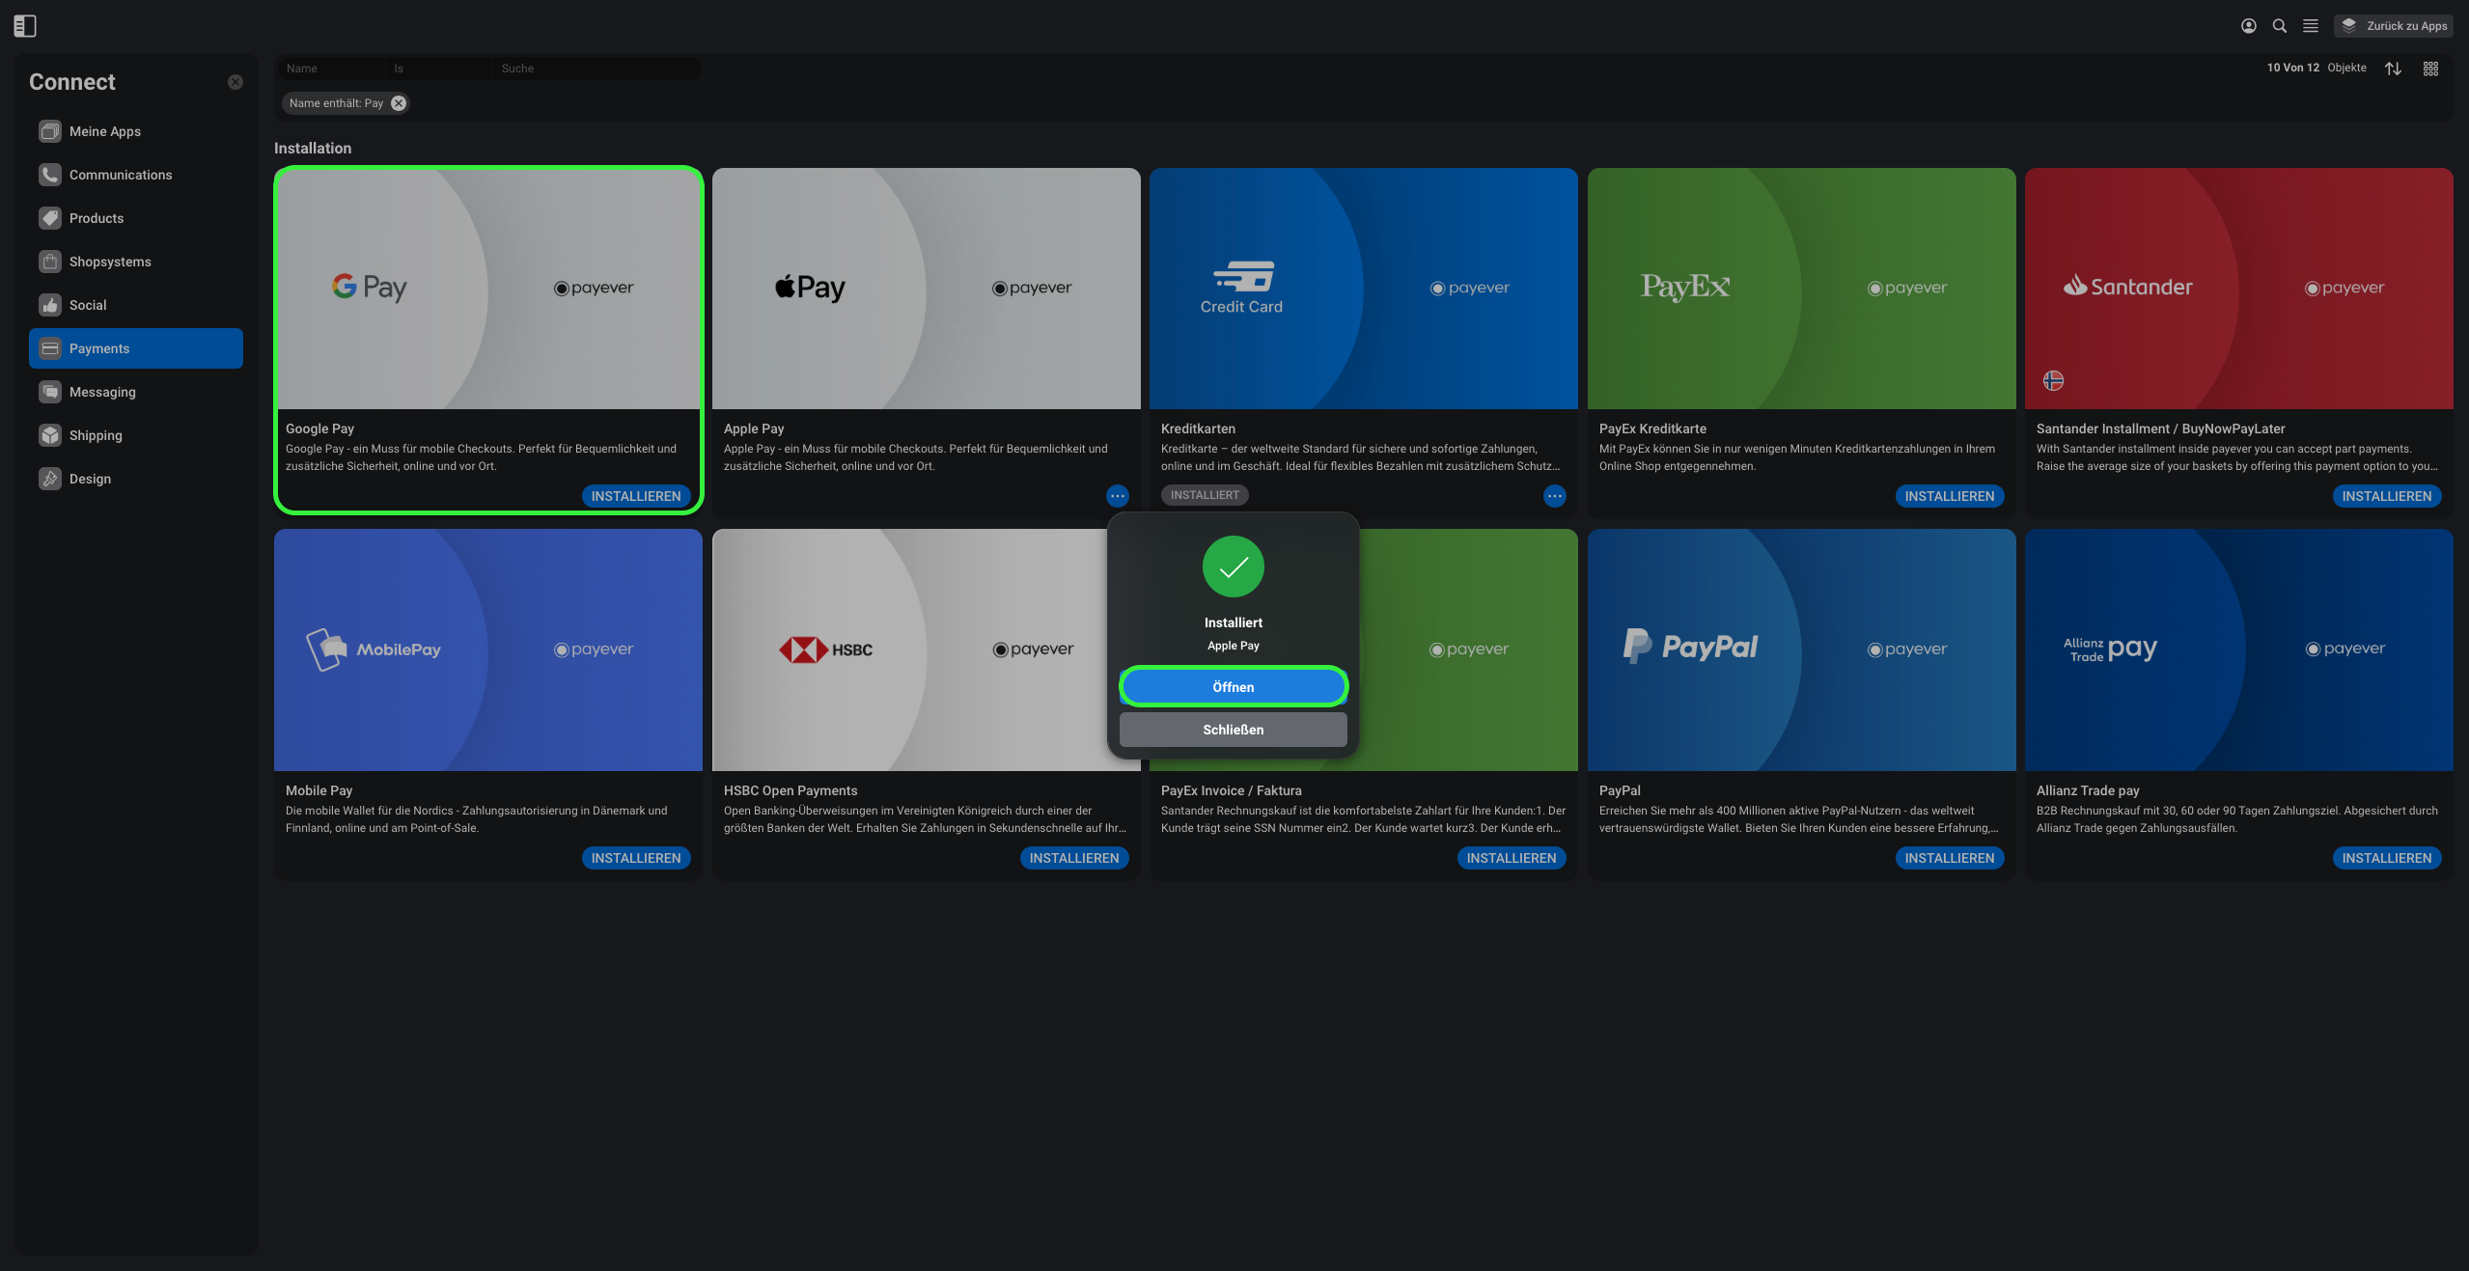The width and height of the screenshot is (2469, 1271).
Task: Click the Installation section heading
Action: [x=313, y=148]
